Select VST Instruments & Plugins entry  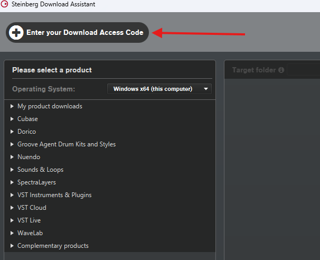pyautogui.click(x=54, y=195)
